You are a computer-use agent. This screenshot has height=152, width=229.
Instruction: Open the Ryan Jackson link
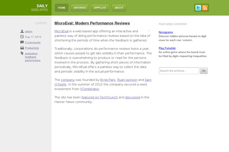pyautogui.click(x=127, y=80)
